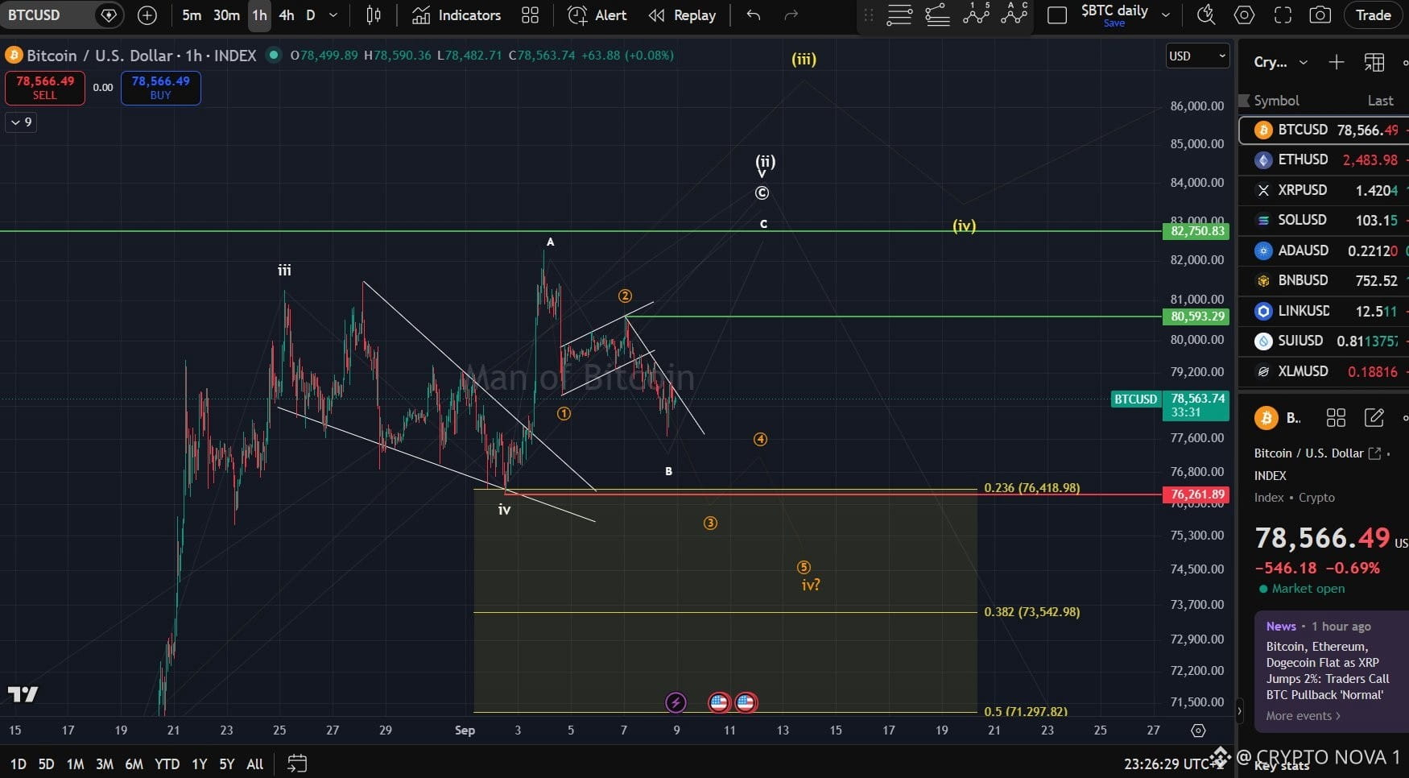1409x778 pixels.
Task: Follow the More events link
Action: tap(1303, 716)
